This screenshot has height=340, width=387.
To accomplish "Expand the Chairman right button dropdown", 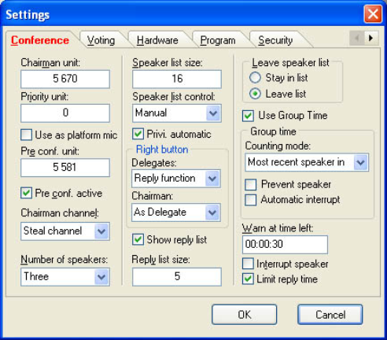I will tap(176, 213).
